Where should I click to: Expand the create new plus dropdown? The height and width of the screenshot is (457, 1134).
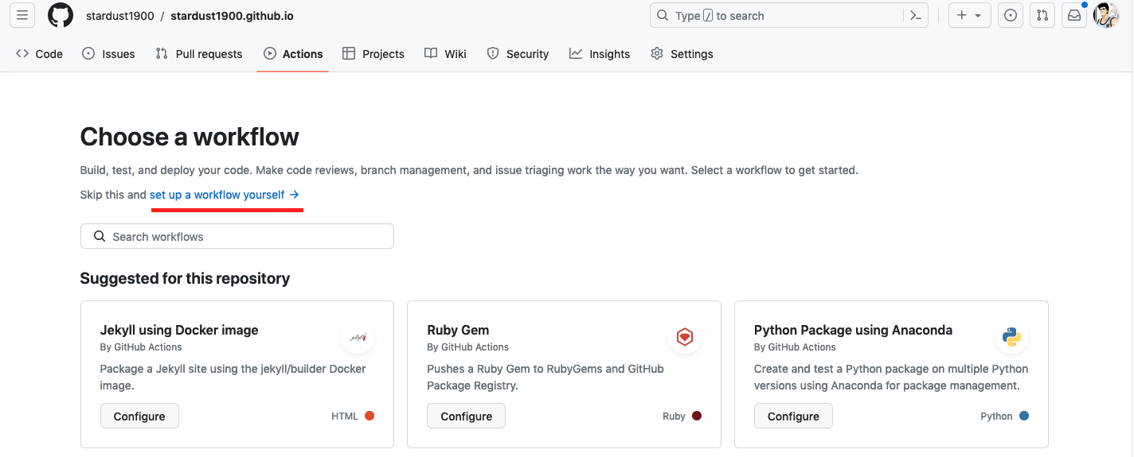969,15
